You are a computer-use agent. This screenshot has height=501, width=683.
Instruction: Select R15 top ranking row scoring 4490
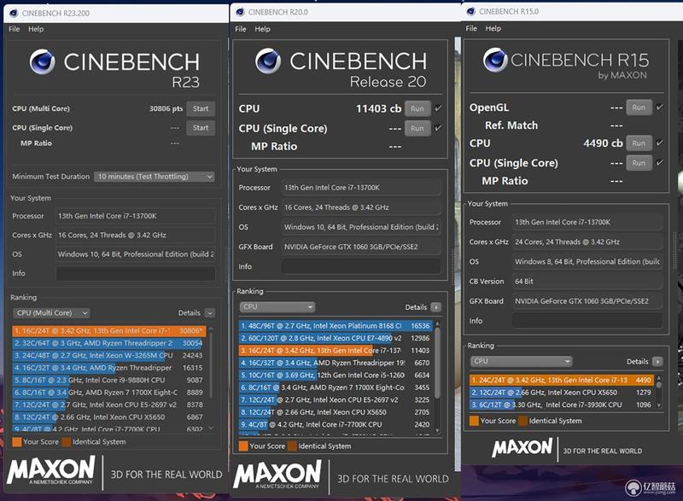562,380
